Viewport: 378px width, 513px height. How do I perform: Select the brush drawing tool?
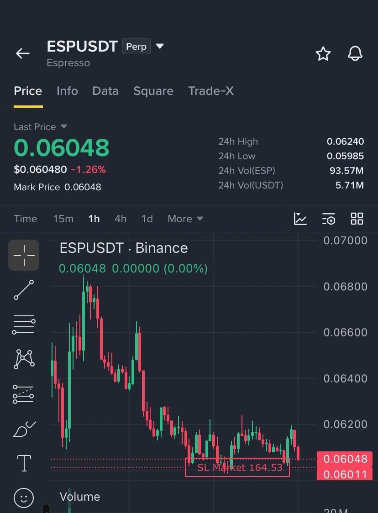click(x=24, y=429)
